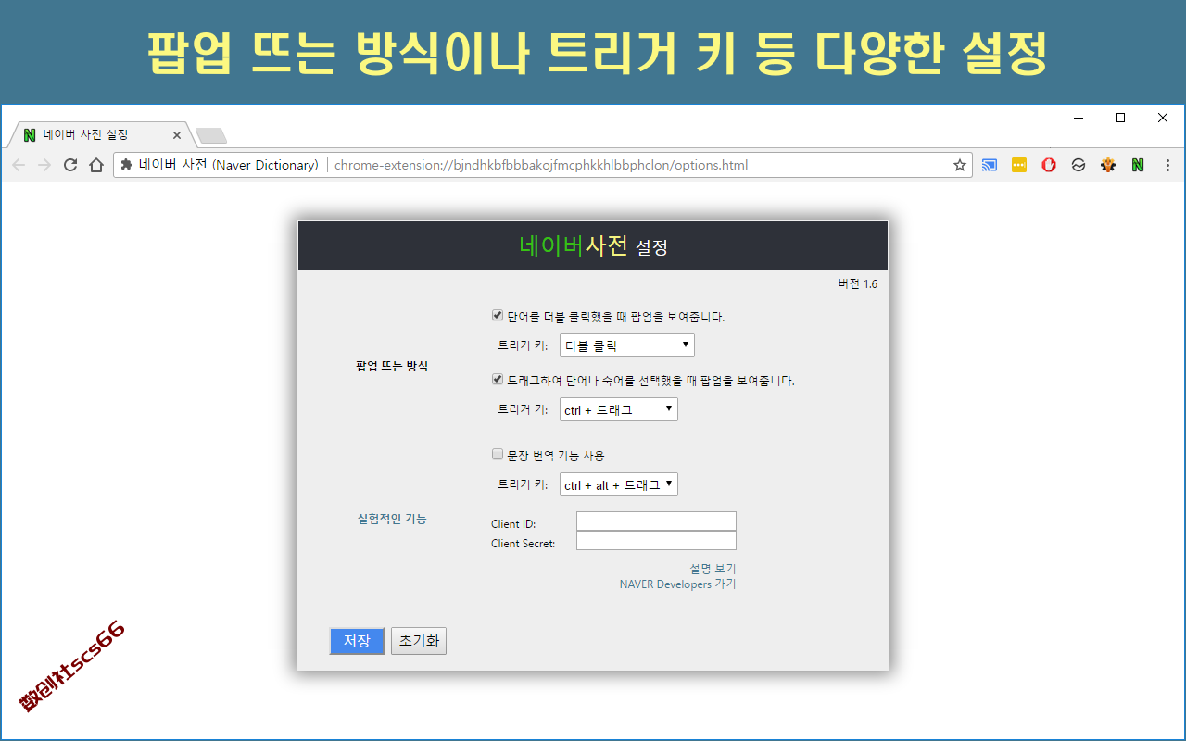Open the 설명 보기 link

713,569
